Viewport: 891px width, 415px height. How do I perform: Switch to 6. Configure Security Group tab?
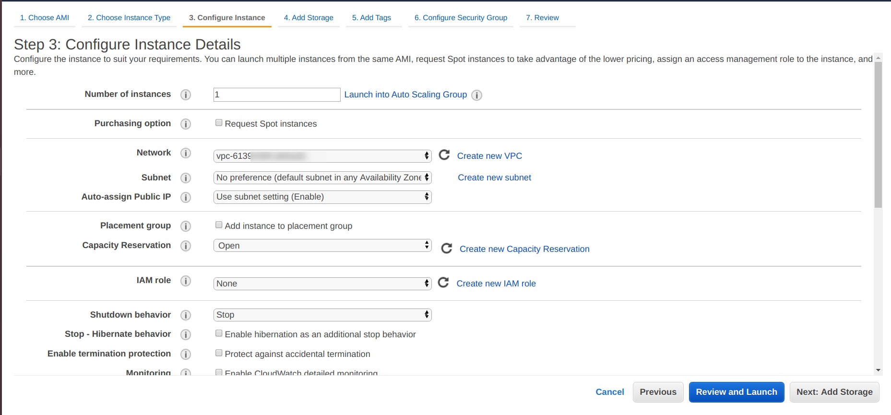point(461,18)
